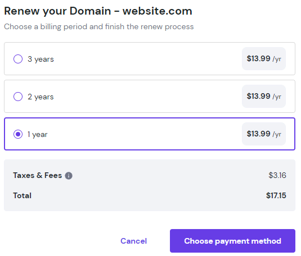Click the Taxes & Fees label
The height and width of the screenshot is (256, 301).
tap(38, 175)
